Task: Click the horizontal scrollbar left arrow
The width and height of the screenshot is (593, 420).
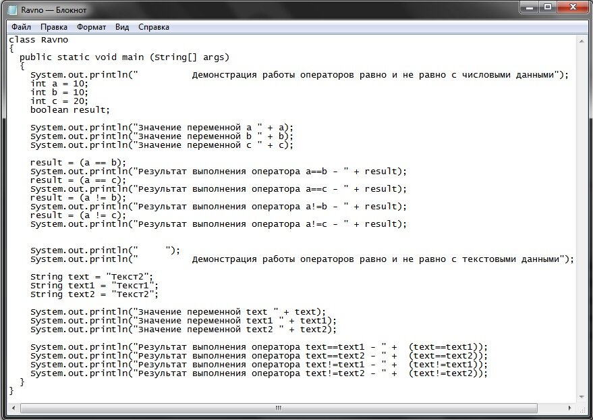Action: 13,408
